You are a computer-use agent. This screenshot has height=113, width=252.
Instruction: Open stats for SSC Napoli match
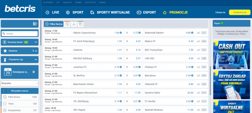click(x=198, y=110)
